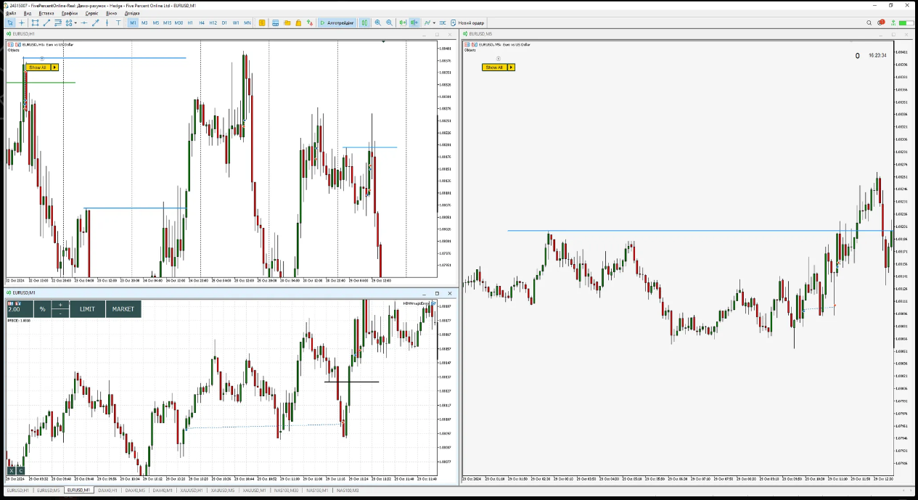This screenshot has width=918, height=500.
Task: Toggle the Algo Trading button
Action: (x=337, y=23)
